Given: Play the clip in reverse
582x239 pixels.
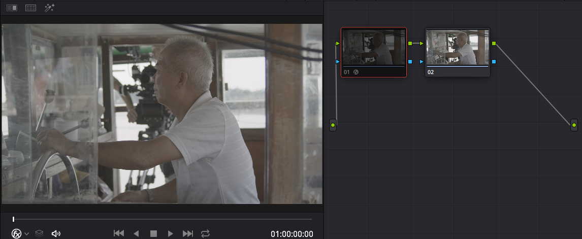Looking at the screenshot, I should 136,233.
